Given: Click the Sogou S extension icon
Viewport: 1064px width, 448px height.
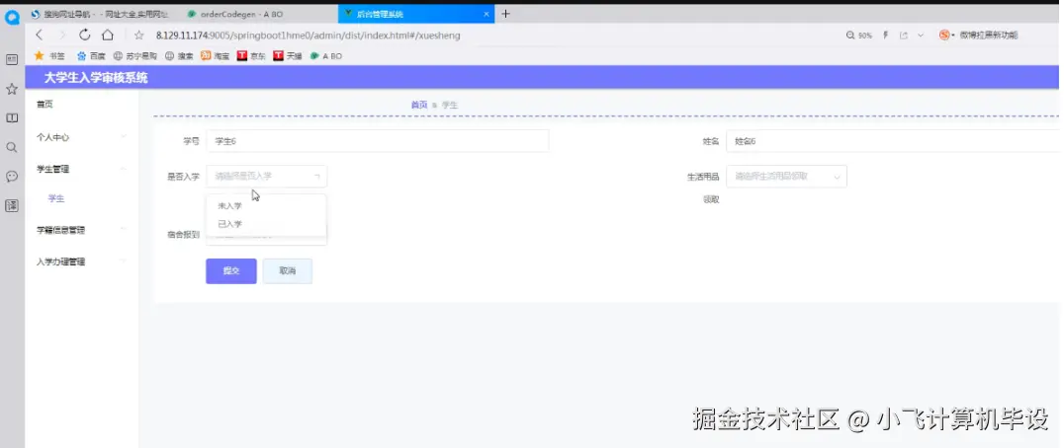Looking at the screenshot, I should (944, 36).
